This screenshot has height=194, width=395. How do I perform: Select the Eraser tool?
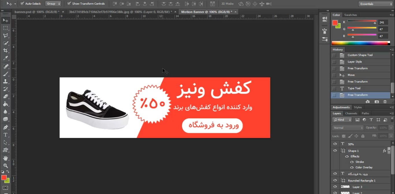(5, 96)
